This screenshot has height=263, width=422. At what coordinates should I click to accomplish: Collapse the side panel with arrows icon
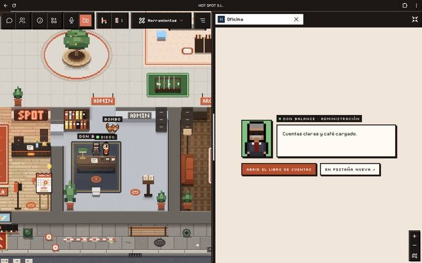click(415, 19)
